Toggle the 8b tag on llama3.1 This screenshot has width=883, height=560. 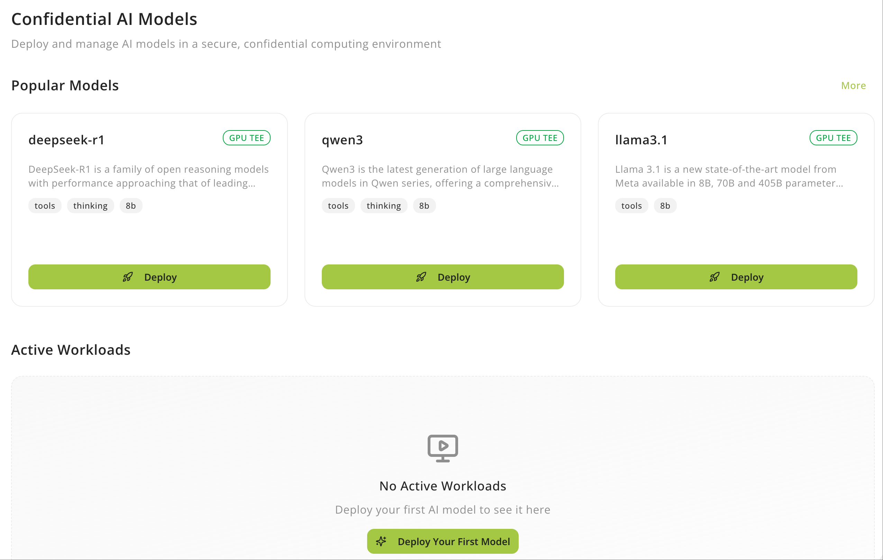665,205
